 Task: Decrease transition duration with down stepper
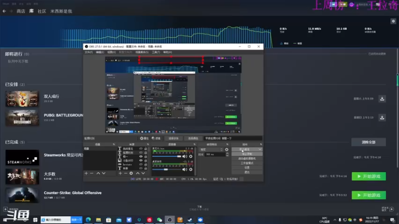(227, 155)
